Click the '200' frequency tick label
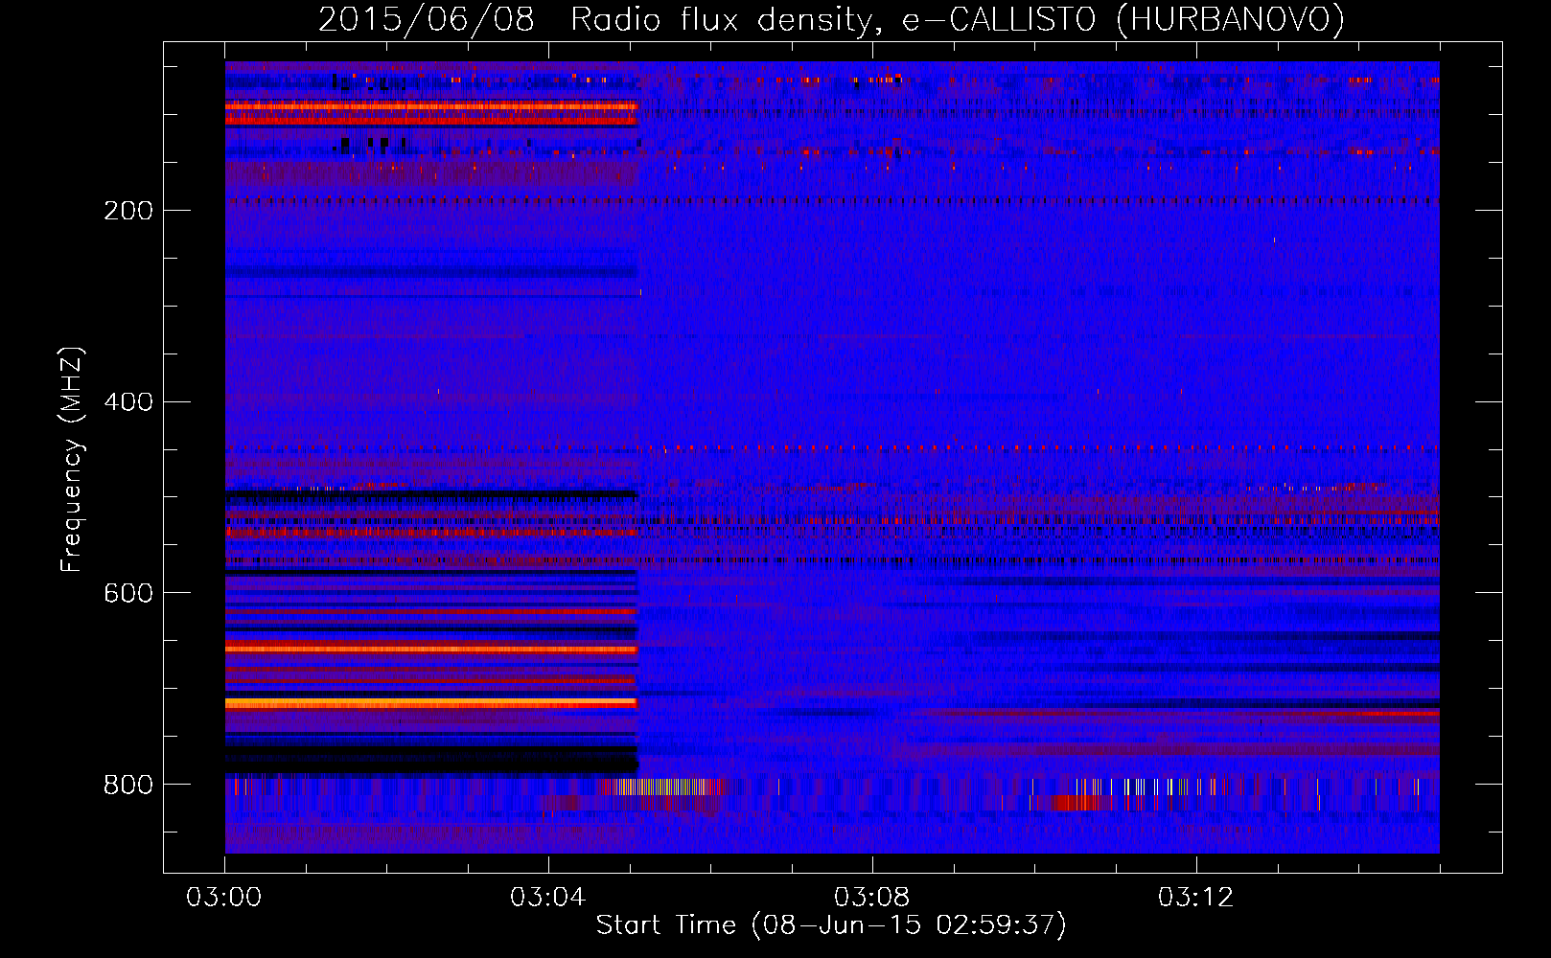The image size is (1551, 958). point(128,211)
